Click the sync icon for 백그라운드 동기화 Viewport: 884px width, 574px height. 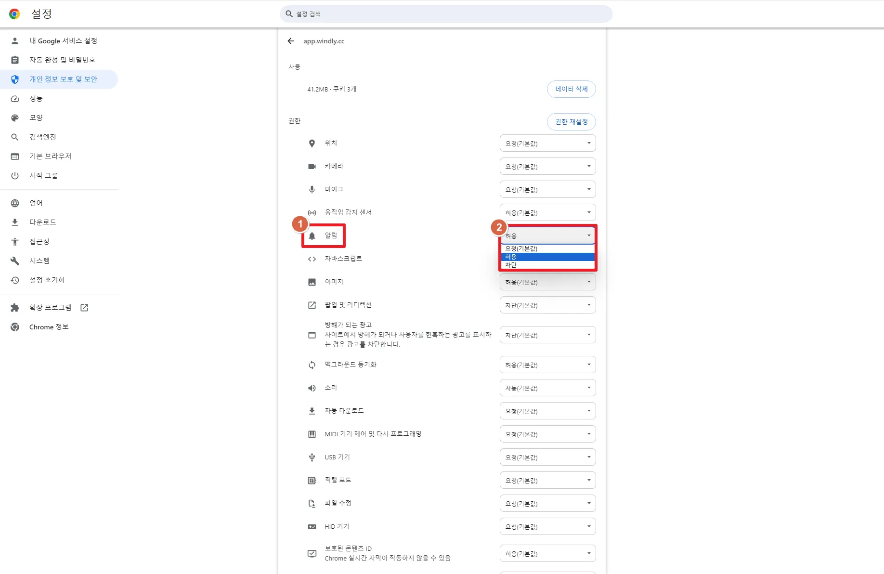pos(312,365)
